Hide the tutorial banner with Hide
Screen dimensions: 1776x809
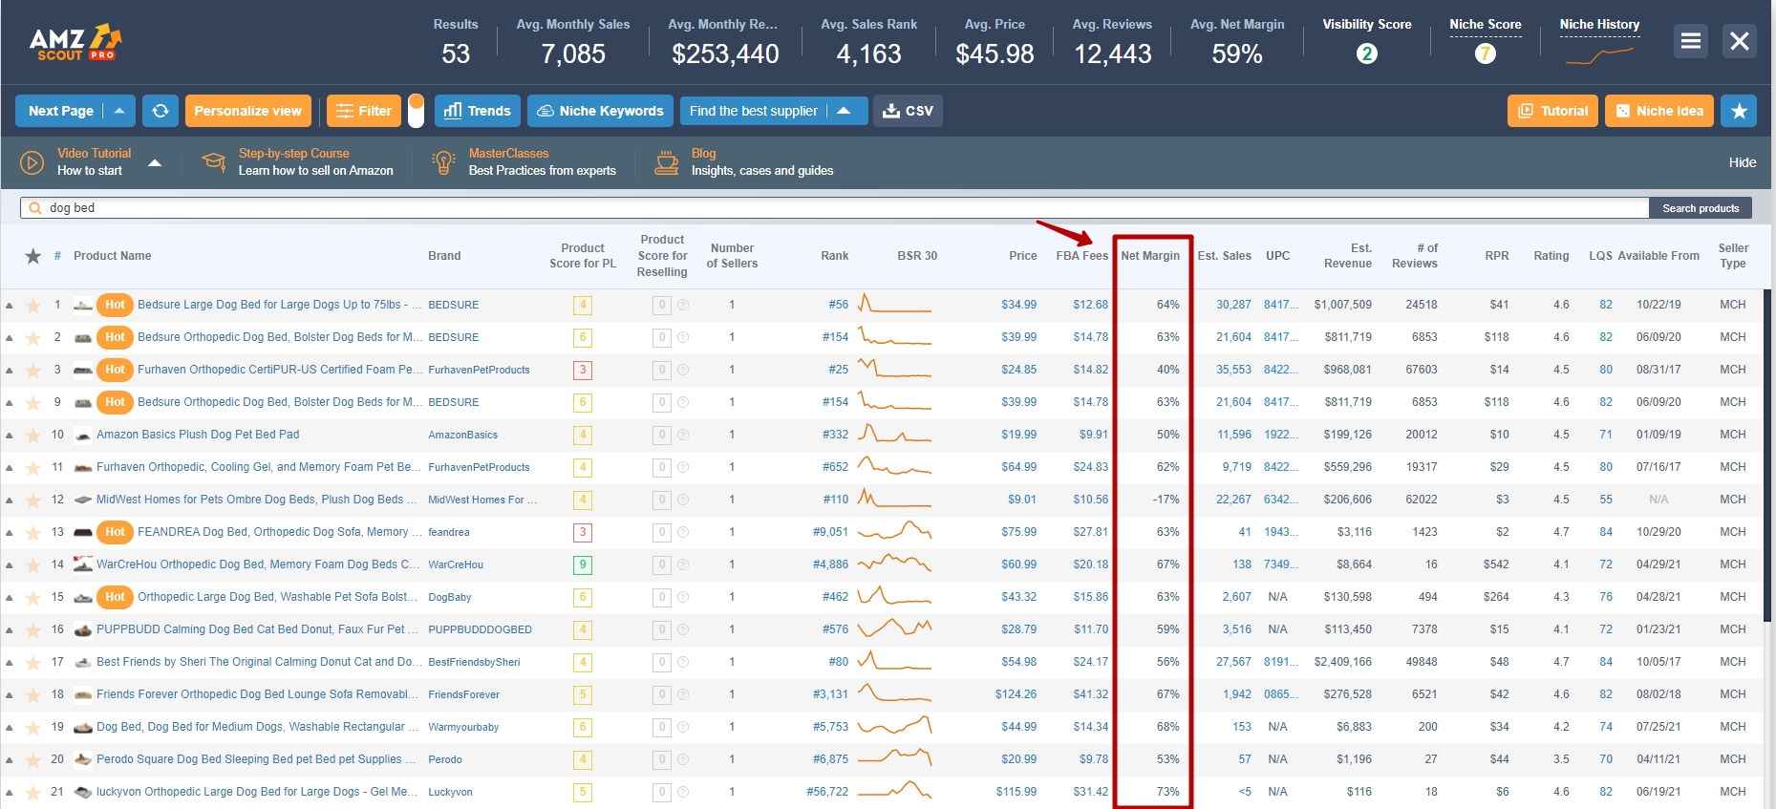click(1743, 162)
